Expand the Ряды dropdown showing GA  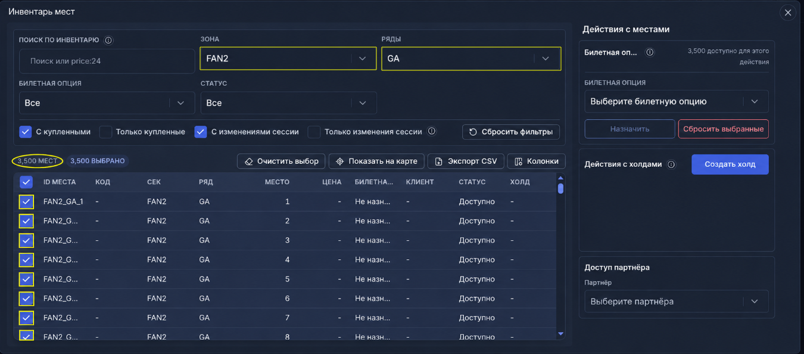pos(471,58)
